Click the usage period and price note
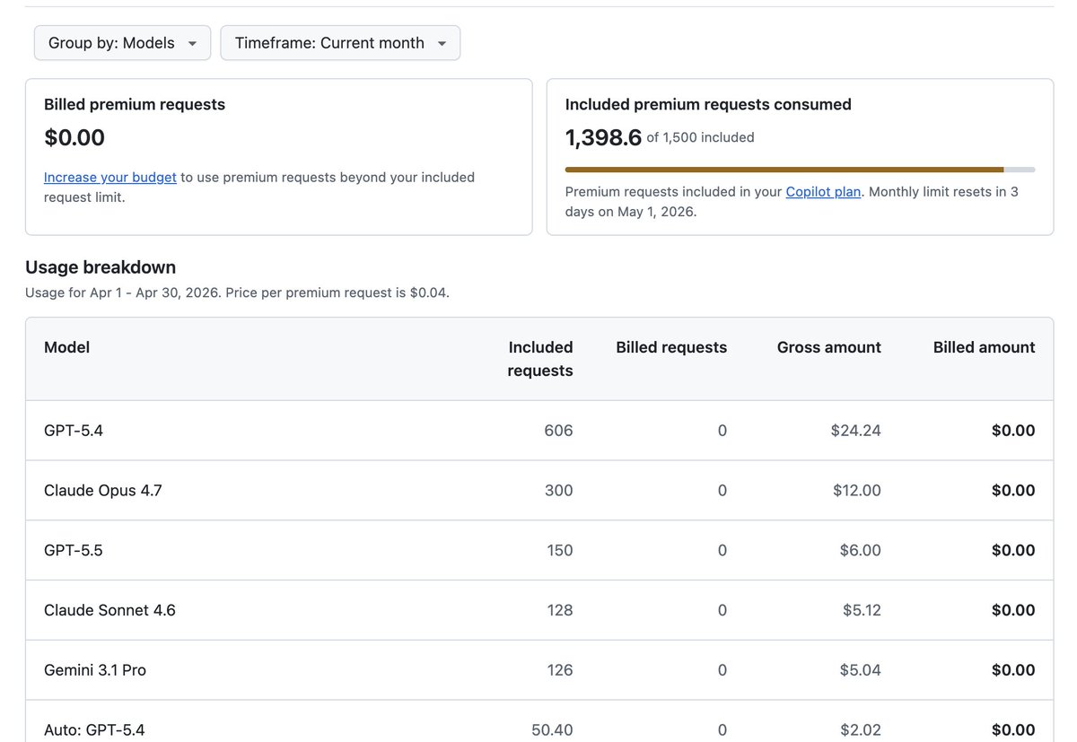The width and height of the screenshot is (1077, 742). pyautogui.click(x=237, y=292)
